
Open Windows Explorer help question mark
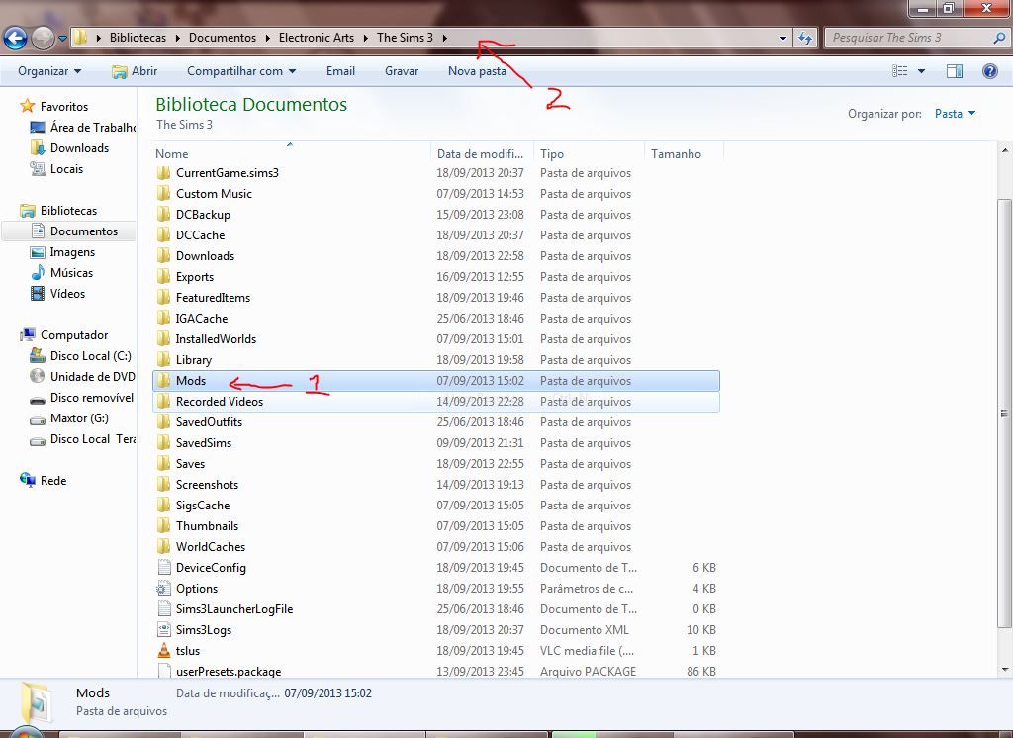click(x=991, y=71)
